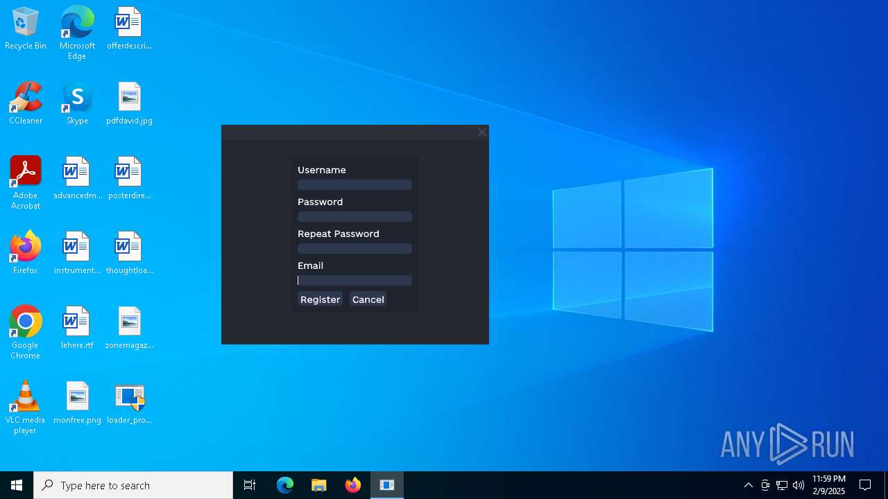
Task: Select the Google Chrome desktop shortcut
Action: tap(26, 332)
